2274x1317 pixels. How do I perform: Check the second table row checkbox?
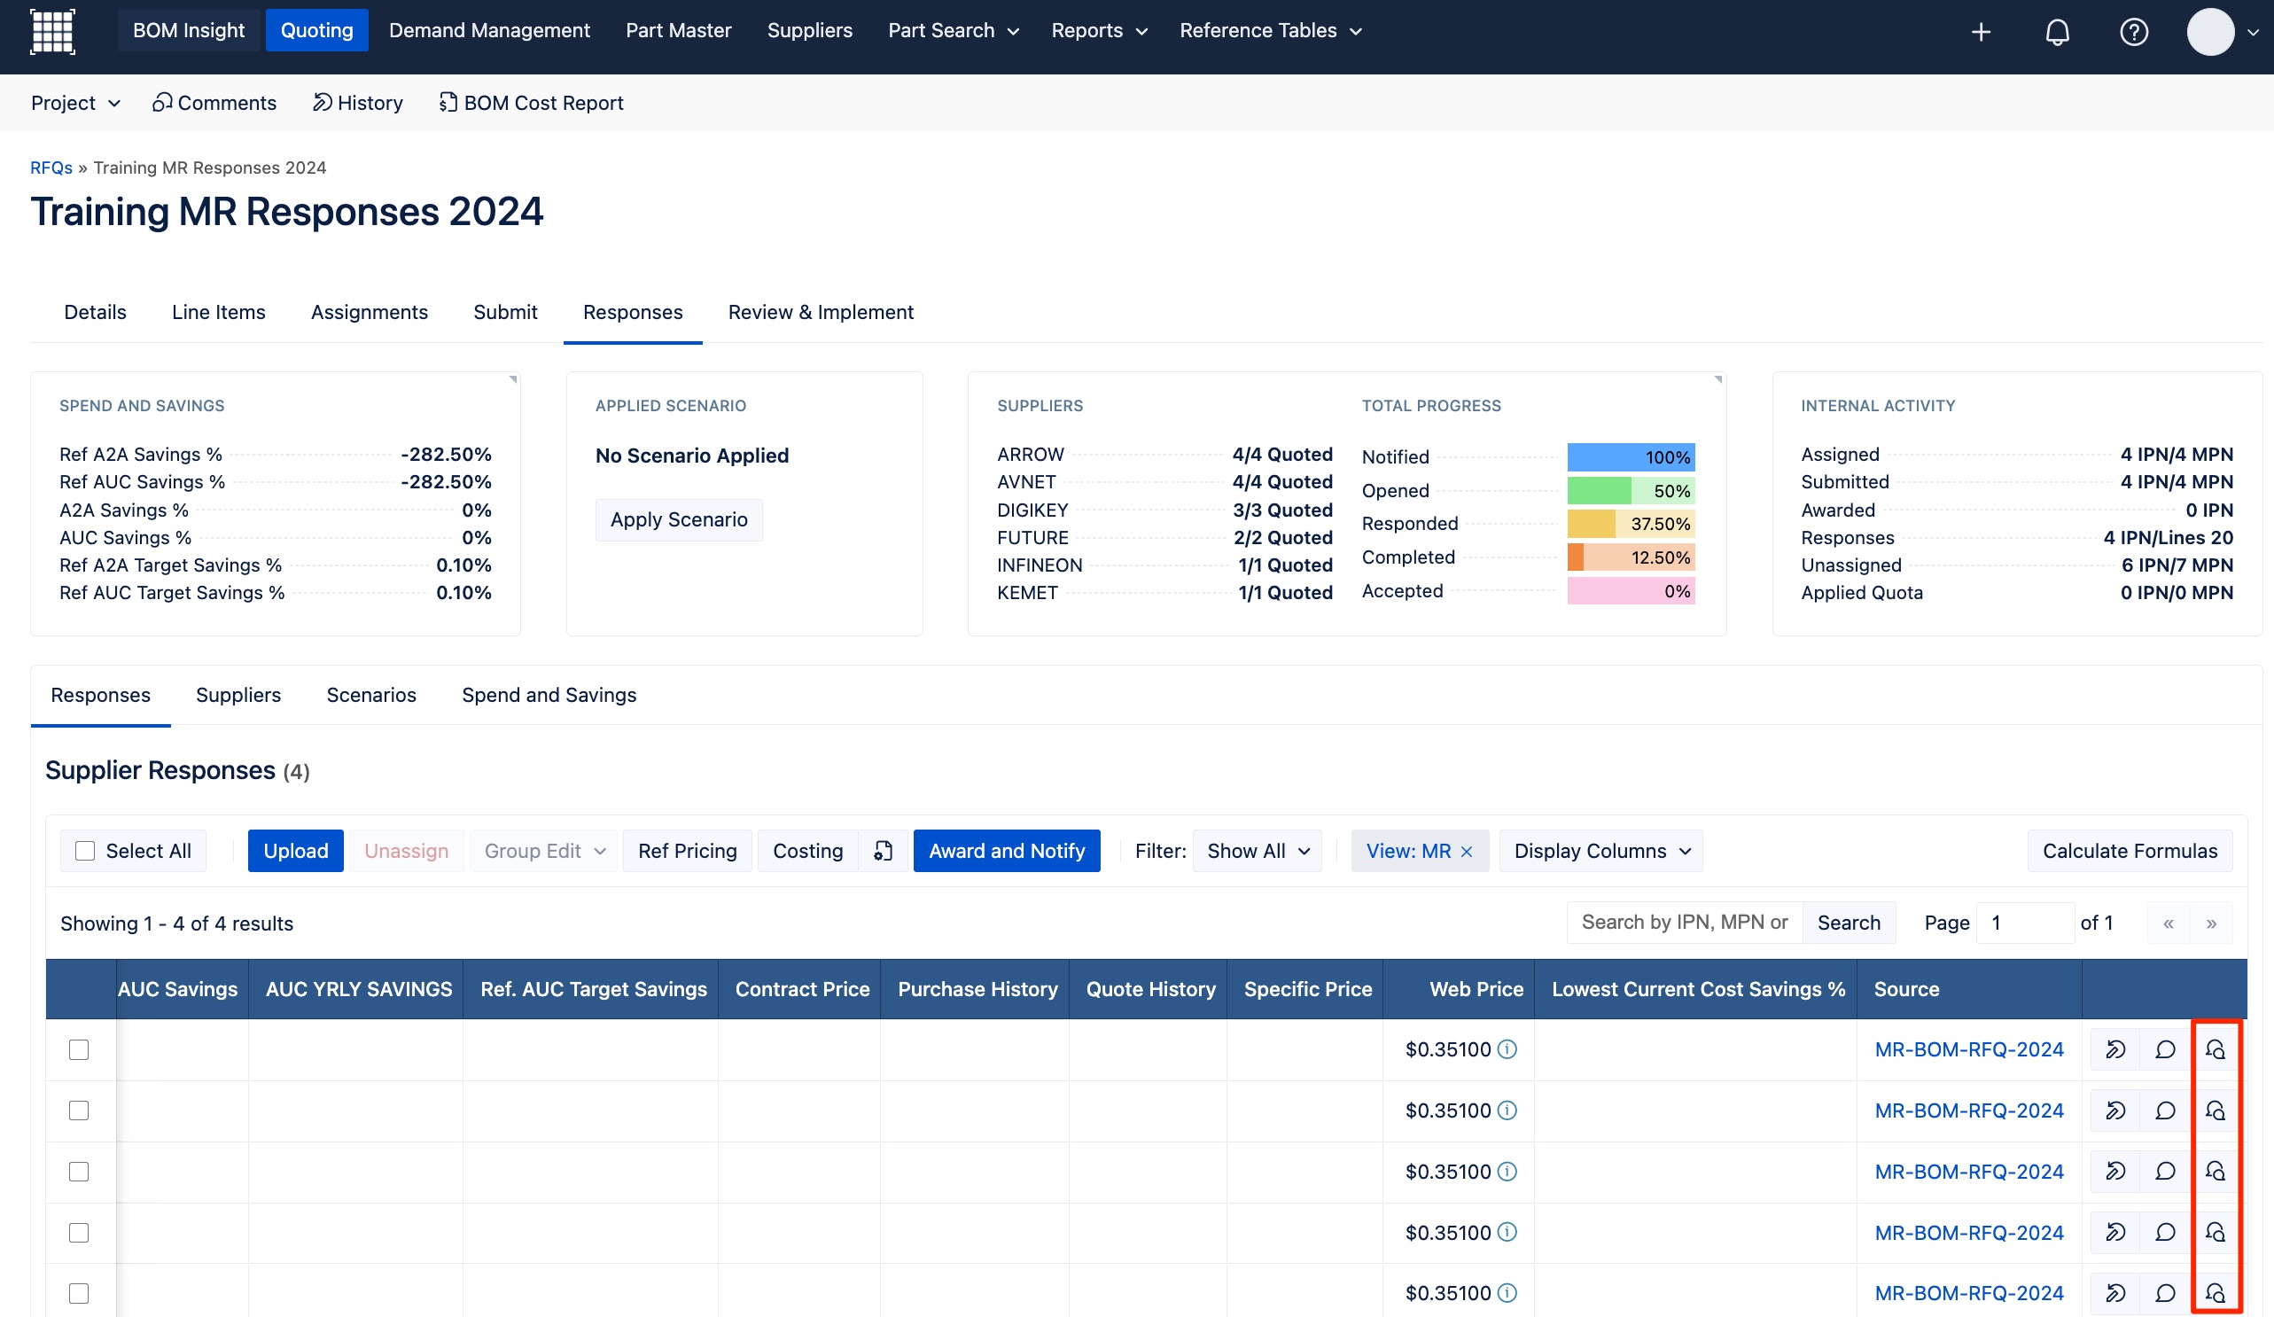(80, 1110)
